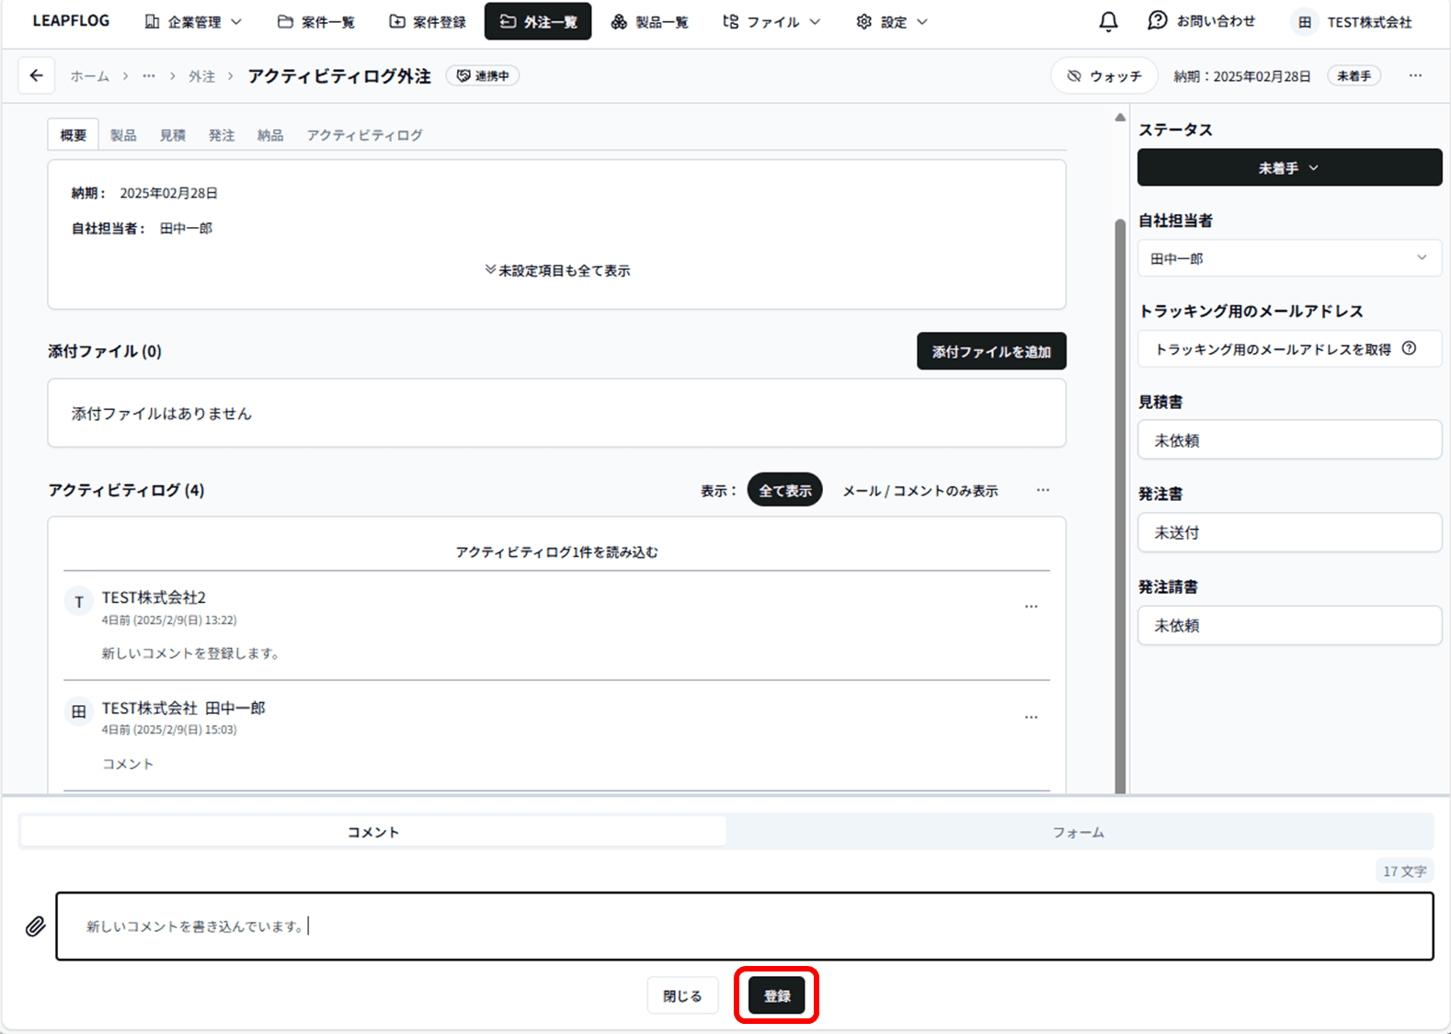
Task: Open the activity log section more-options menu
Action: [1043, 491]
